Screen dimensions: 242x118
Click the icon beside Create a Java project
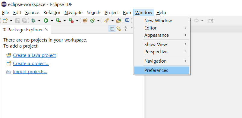click(x=9, y=55)
